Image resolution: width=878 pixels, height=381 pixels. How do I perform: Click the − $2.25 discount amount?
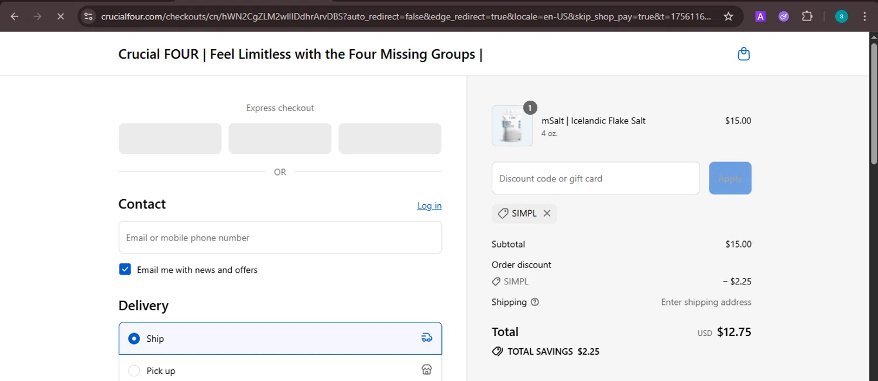737,282
